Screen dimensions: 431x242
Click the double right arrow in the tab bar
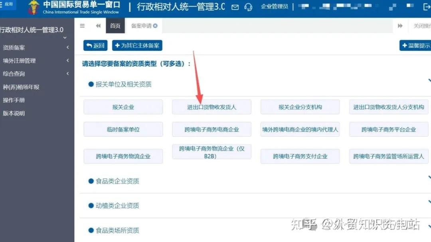click(x=400, y=25)
